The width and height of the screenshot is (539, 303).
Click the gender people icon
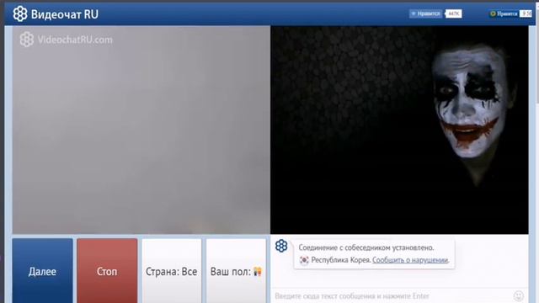coord(258,271)
